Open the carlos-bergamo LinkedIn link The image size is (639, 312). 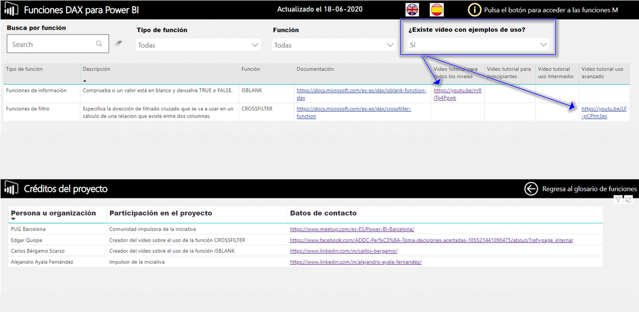[x=343, y=251]
